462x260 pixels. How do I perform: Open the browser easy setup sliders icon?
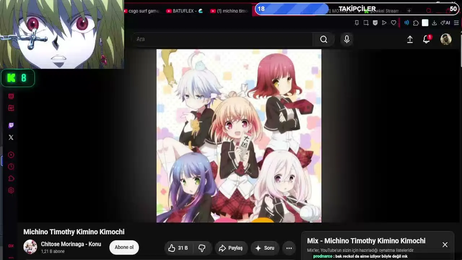coord(456,23)
